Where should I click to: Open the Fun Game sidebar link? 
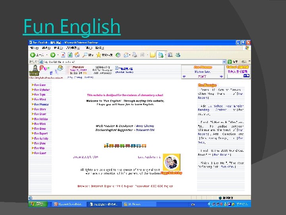pos(40,129)
